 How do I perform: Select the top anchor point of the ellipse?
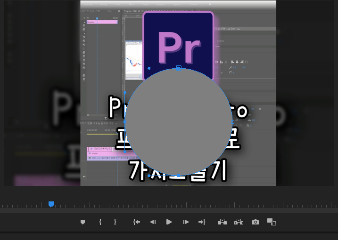pos(179,68)
